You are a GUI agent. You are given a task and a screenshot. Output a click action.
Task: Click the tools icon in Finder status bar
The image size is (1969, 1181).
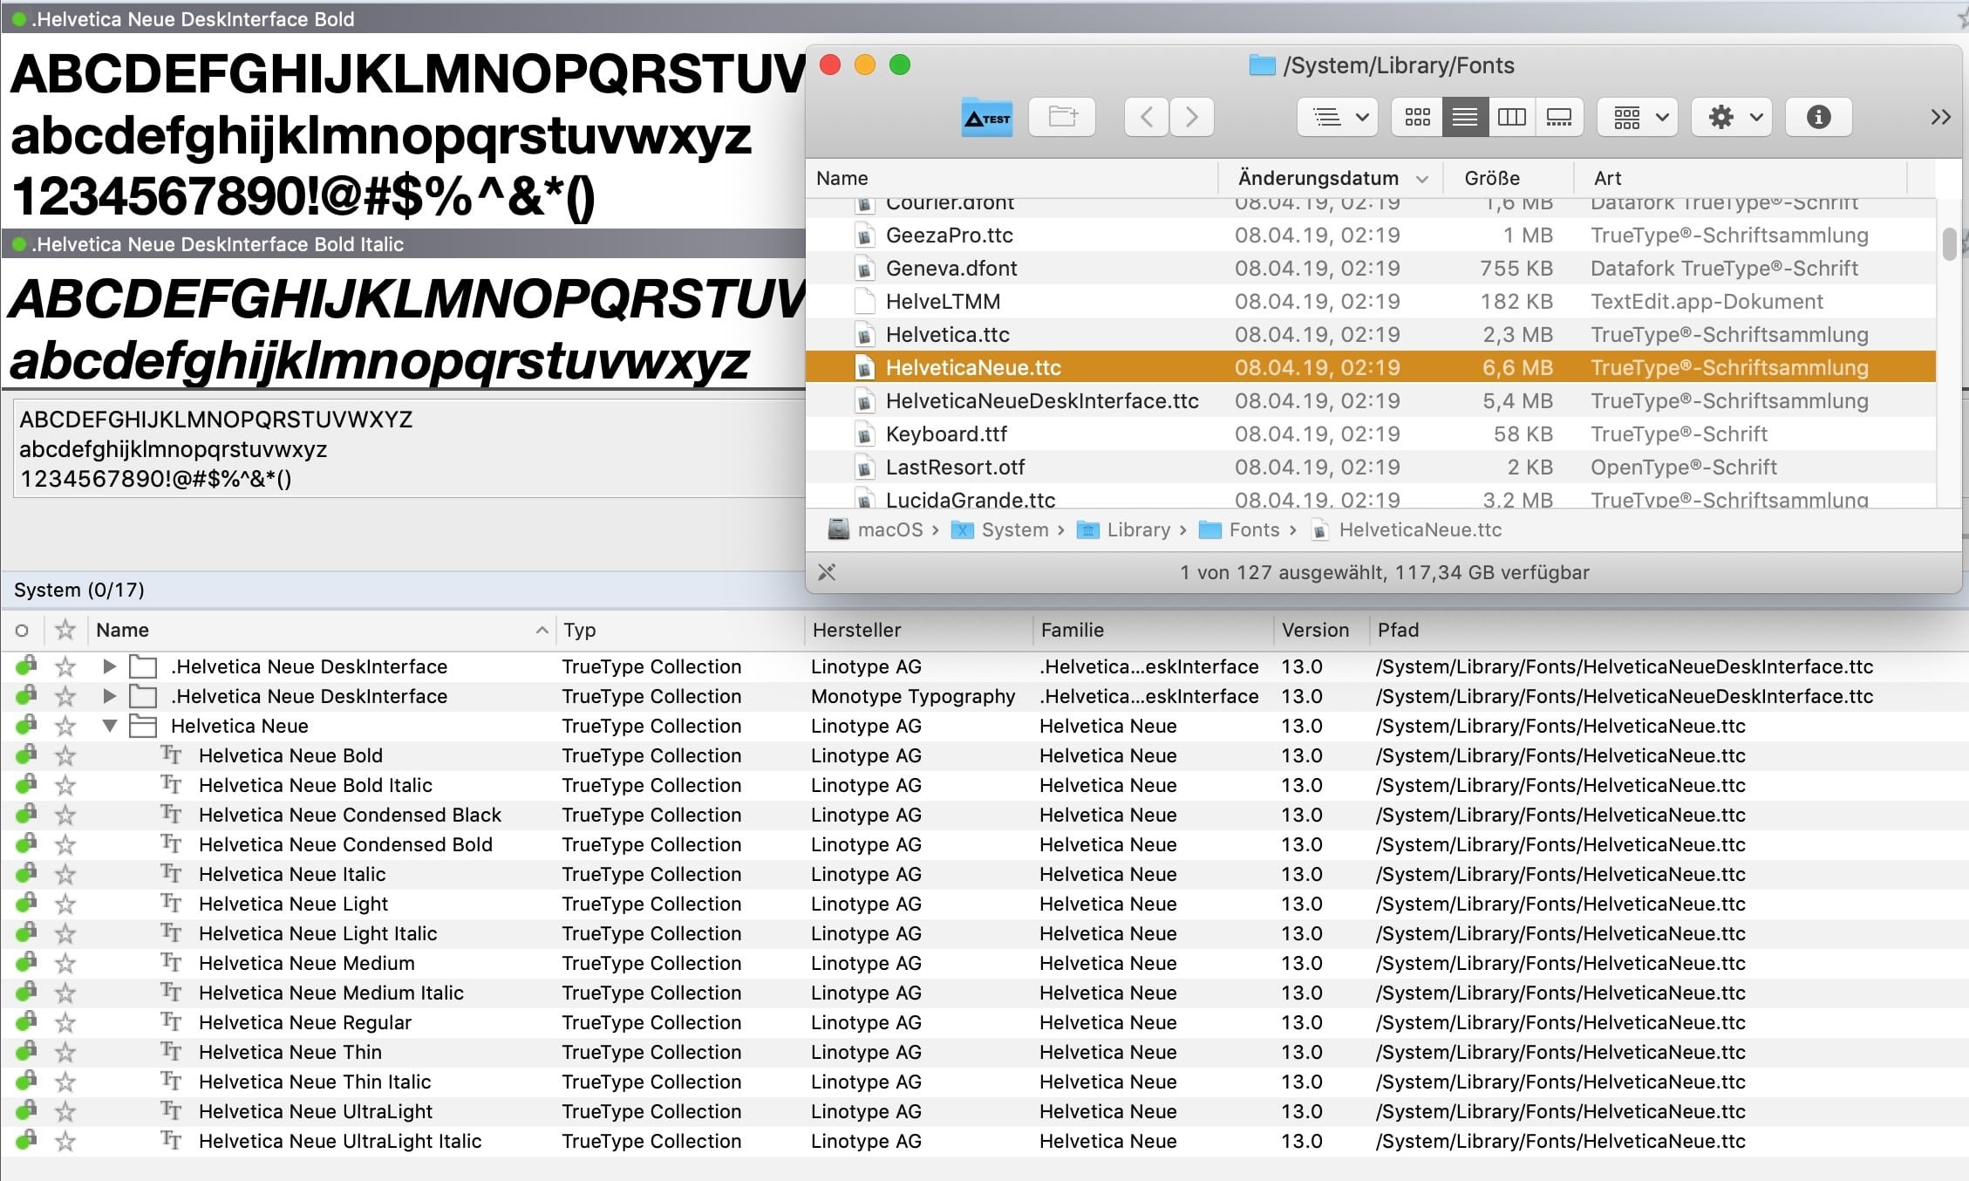827,572
